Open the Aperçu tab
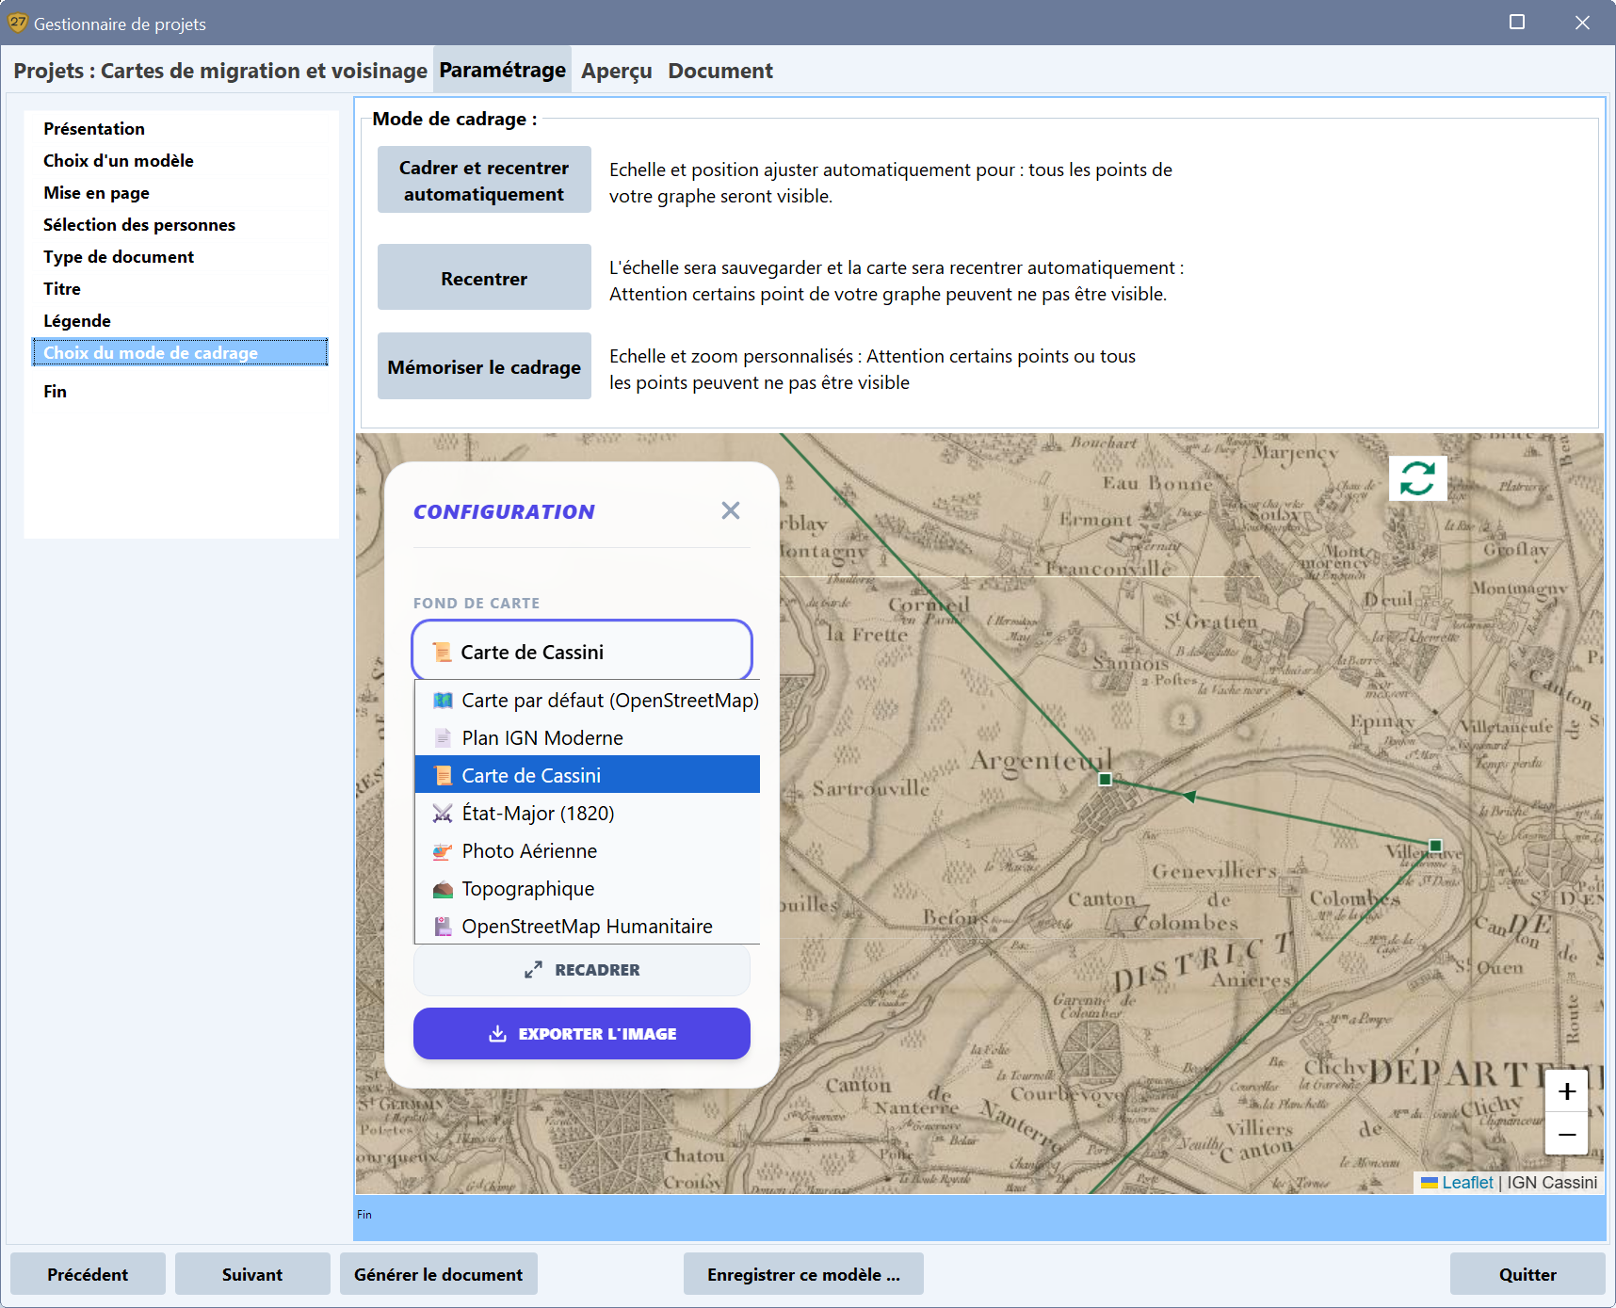1616x1308 pixels. (x=617, y=71)
